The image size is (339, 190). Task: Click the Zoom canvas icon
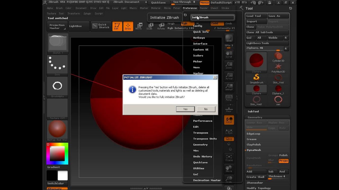point(229,65)
